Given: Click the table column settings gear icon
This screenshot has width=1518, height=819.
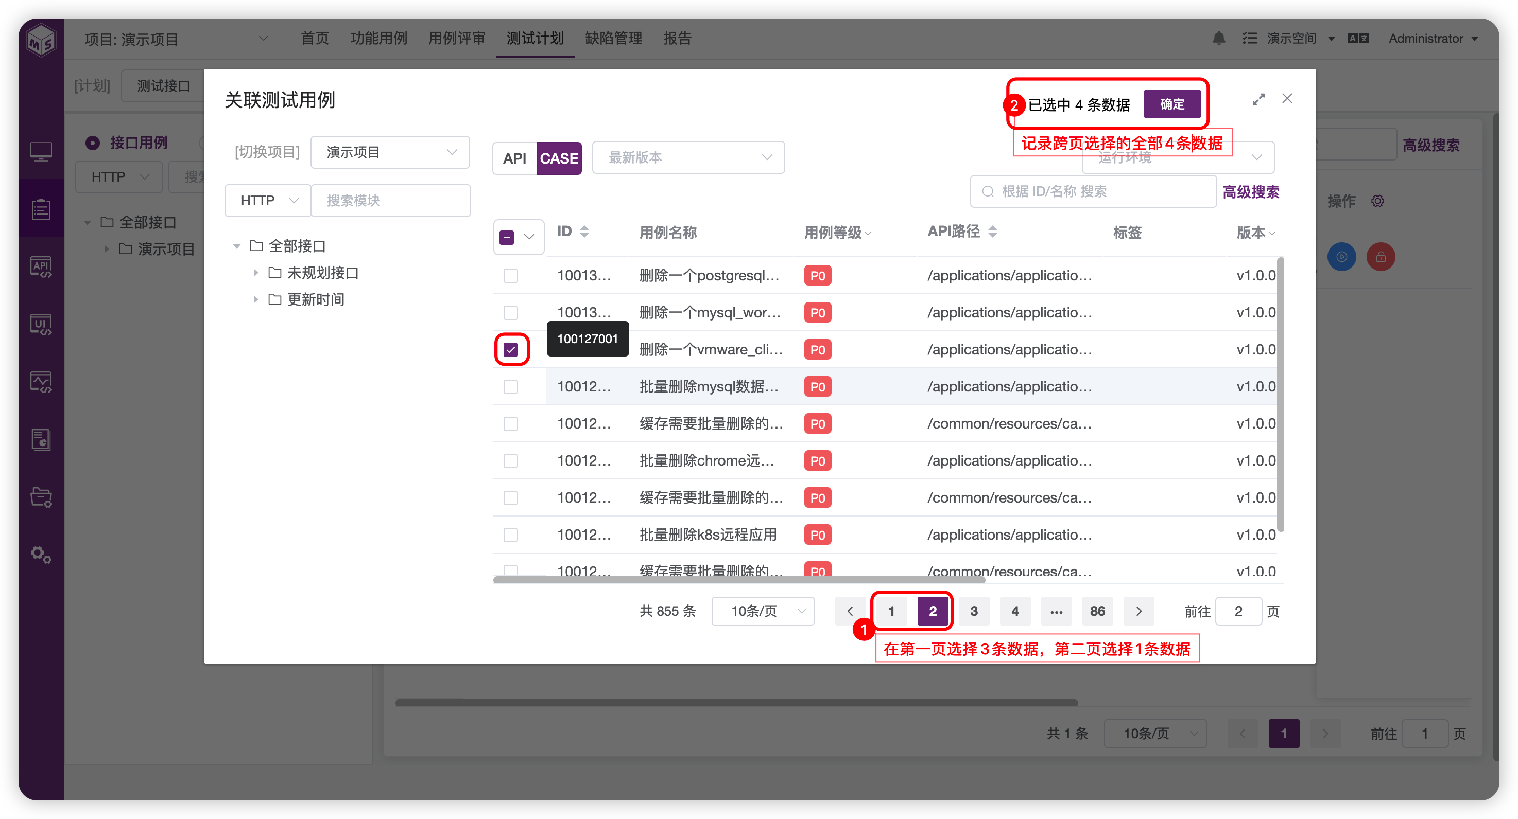Looking at the screenshot, I should [x=1377, y=201].
